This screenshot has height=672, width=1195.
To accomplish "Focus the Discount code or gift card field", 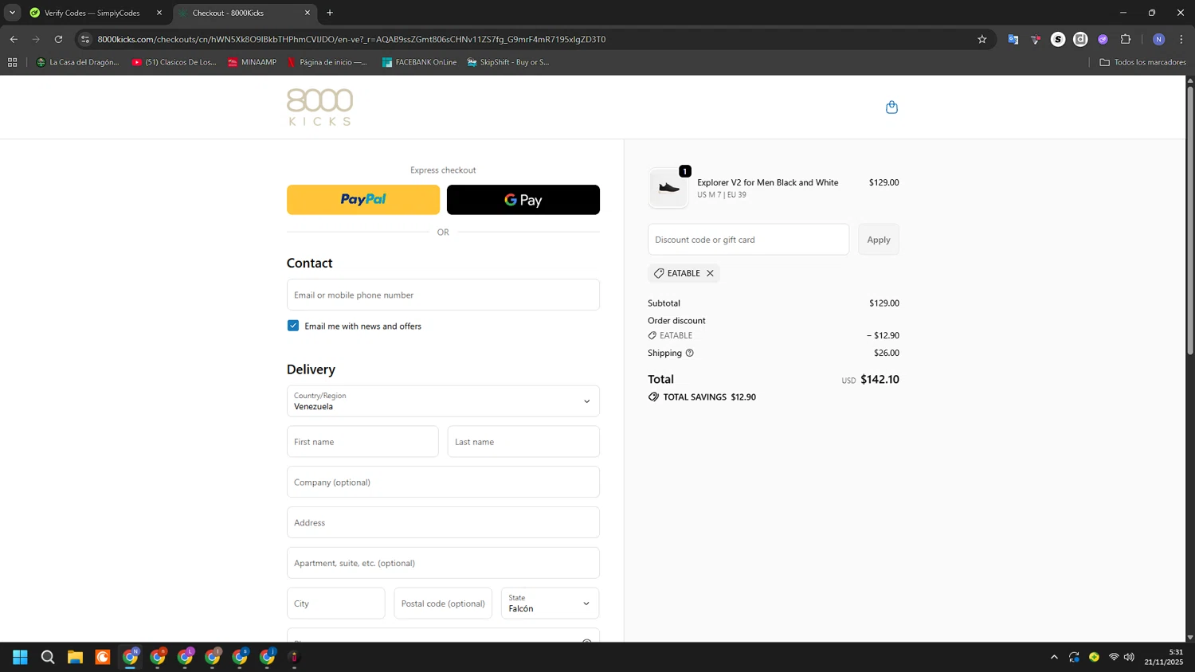I will point(748,240).
